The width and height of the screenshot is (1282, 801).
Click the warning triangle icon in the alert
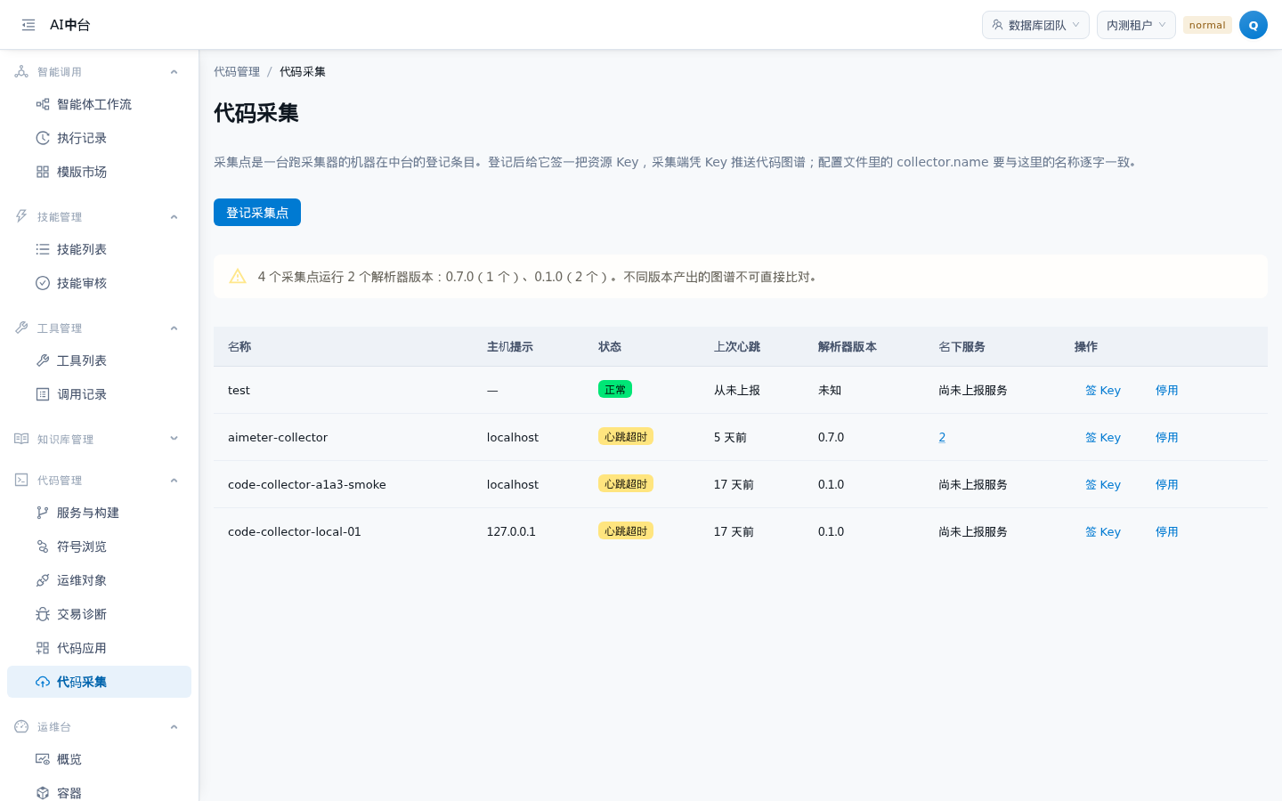pos(238,277)
